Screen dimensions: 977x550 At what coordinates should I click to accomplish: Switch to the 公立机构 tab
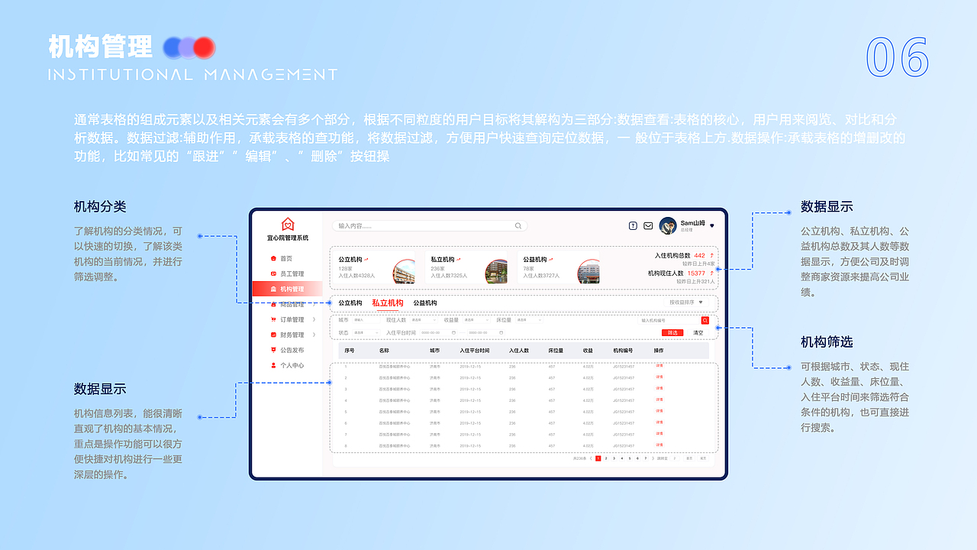coord(350,303)
